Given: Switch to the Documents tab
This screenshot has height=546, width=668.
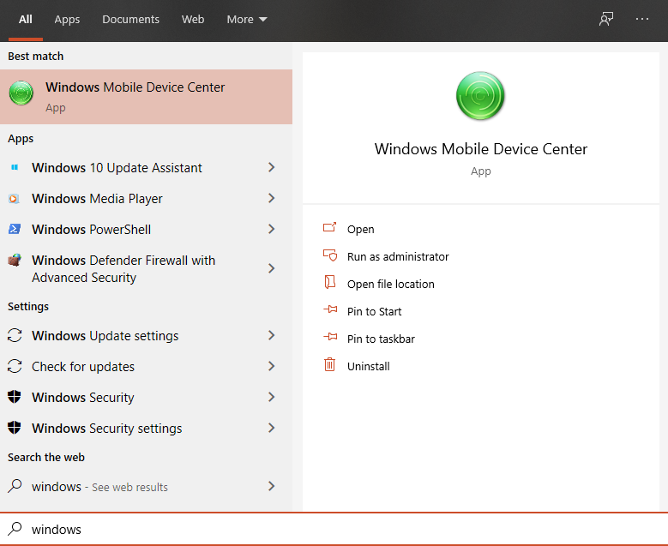Looking at the screenshot, I should (130, 19).
